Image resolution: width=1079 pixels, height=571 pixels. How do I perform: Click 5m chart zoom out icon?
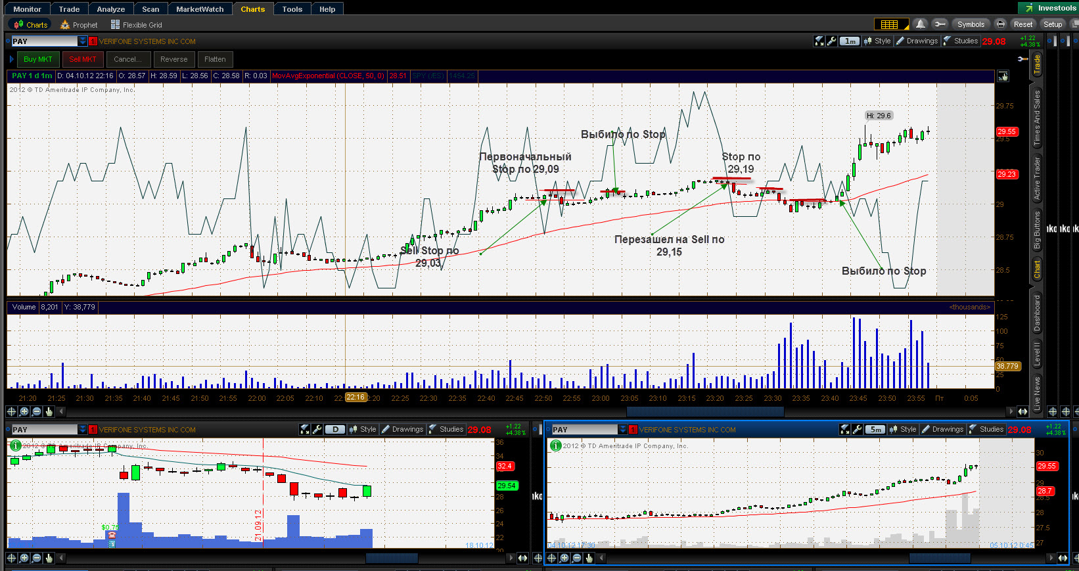click(576, 558)
